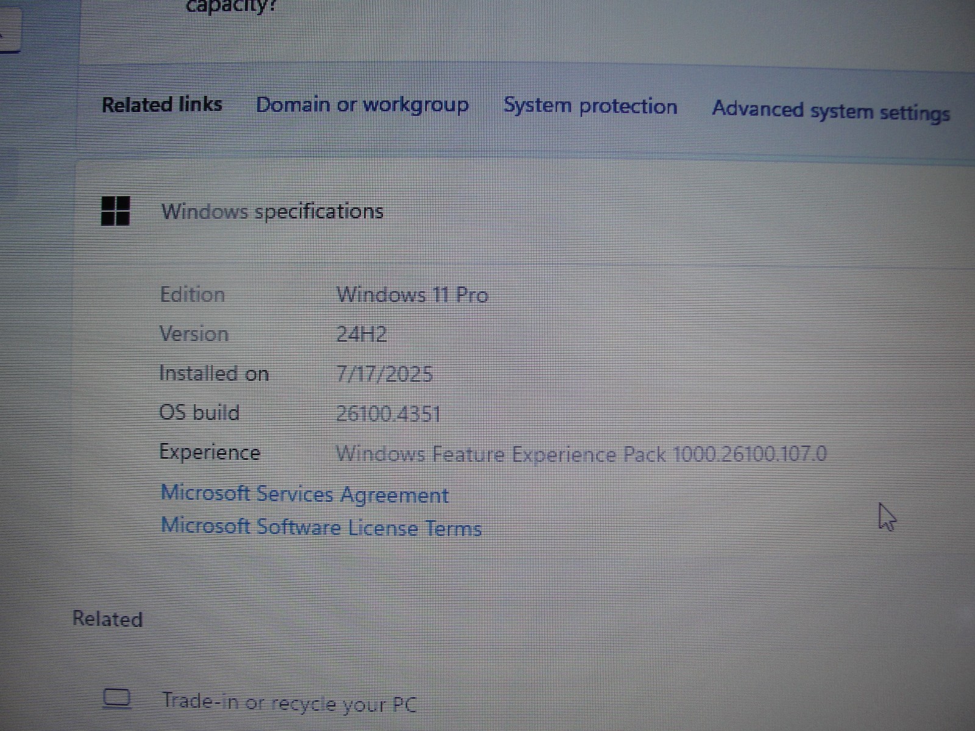Select the Windows 11 Pro edition value
The image size is (975, 731).
click(413, 295)
